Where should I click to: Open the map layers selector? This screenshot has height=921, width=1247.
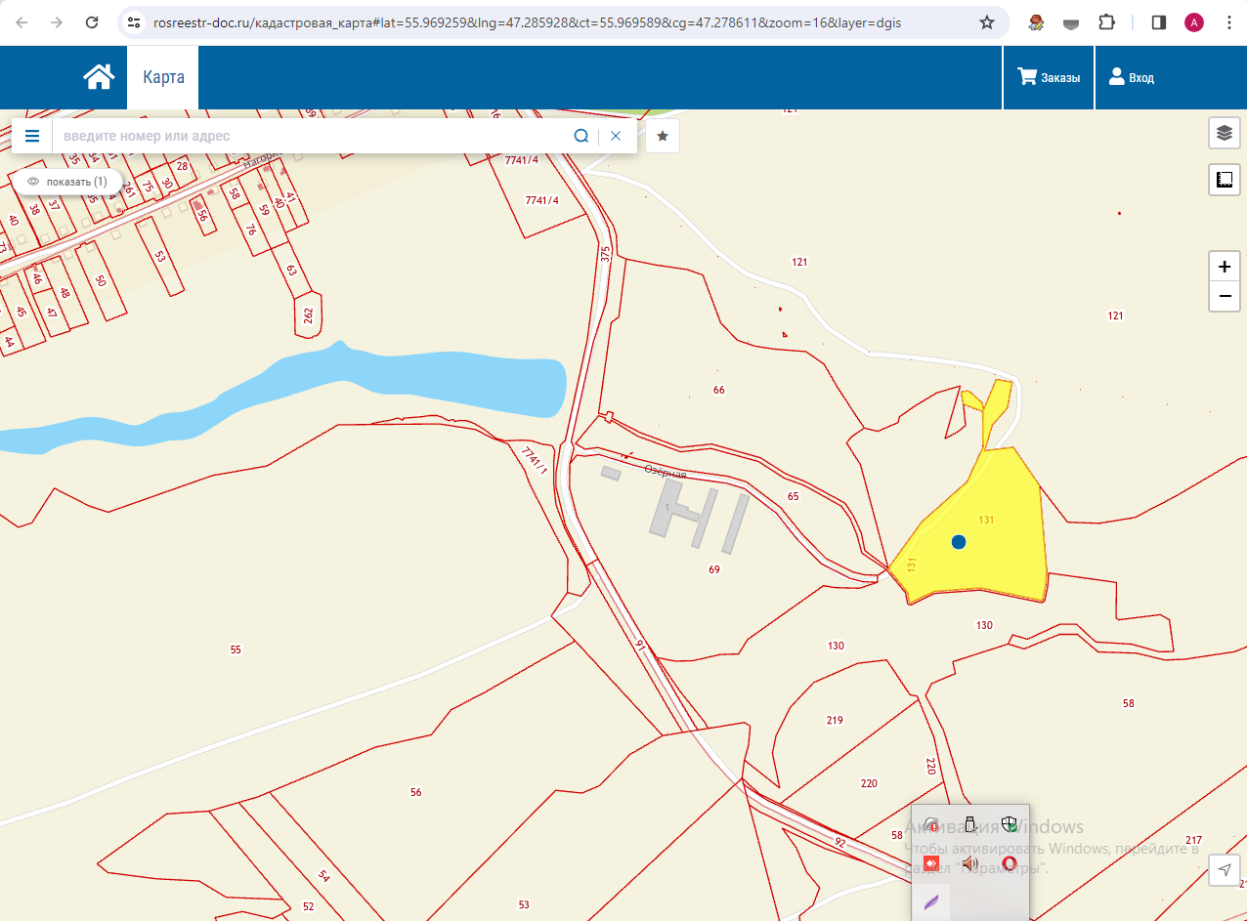pyautogui.click(x=1225, y=133)
